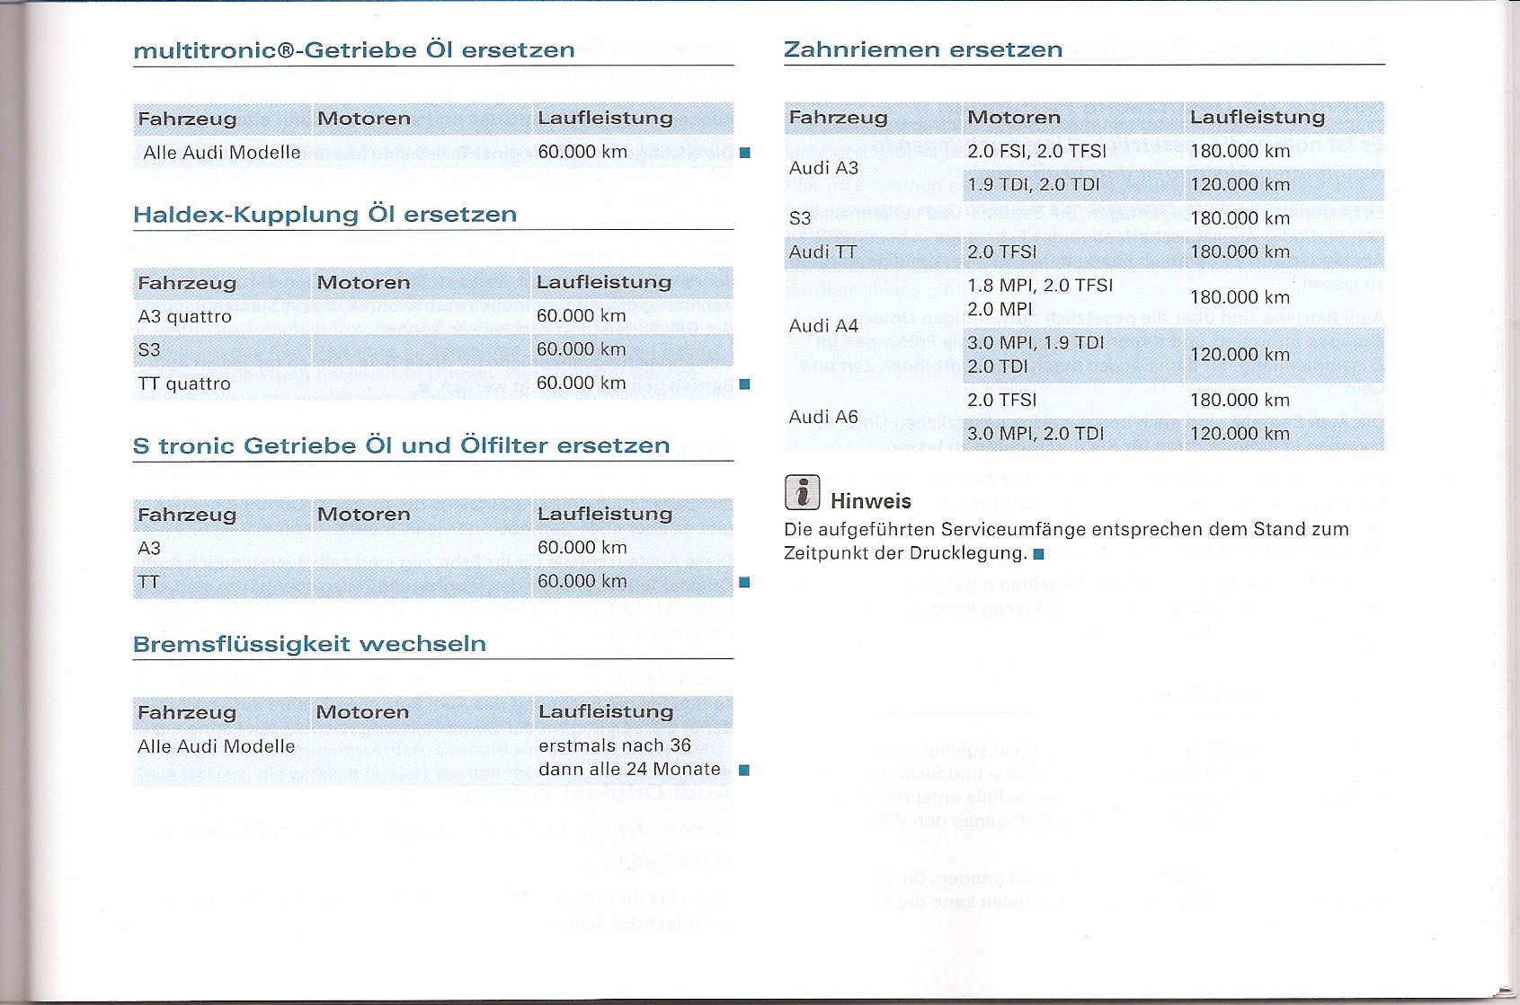Click "60.000 km" in the TT quattro row
This screenshot has height=1005, width=1520.
click(581, 383)
